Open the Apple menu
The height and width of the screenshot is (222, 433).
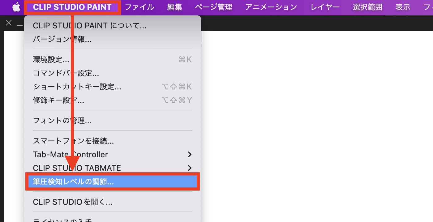point(16,7)
